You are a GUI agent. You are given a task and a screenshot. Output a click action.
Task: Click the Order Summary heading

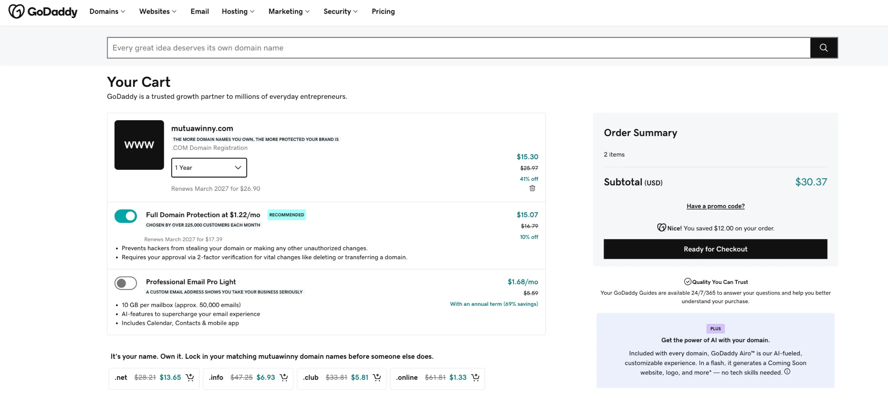click(x=640, y=133)
